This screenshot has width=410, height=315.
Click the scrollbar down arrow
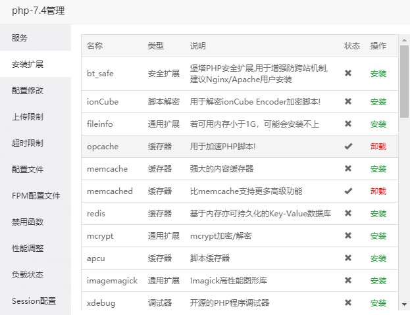point(404,304)
